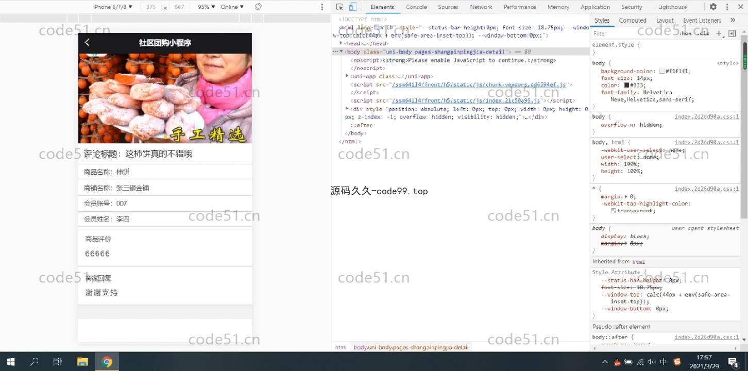Viewport: 748px width, 371px height.
Task: Toggle :hov element state panel
Action: 686,33
